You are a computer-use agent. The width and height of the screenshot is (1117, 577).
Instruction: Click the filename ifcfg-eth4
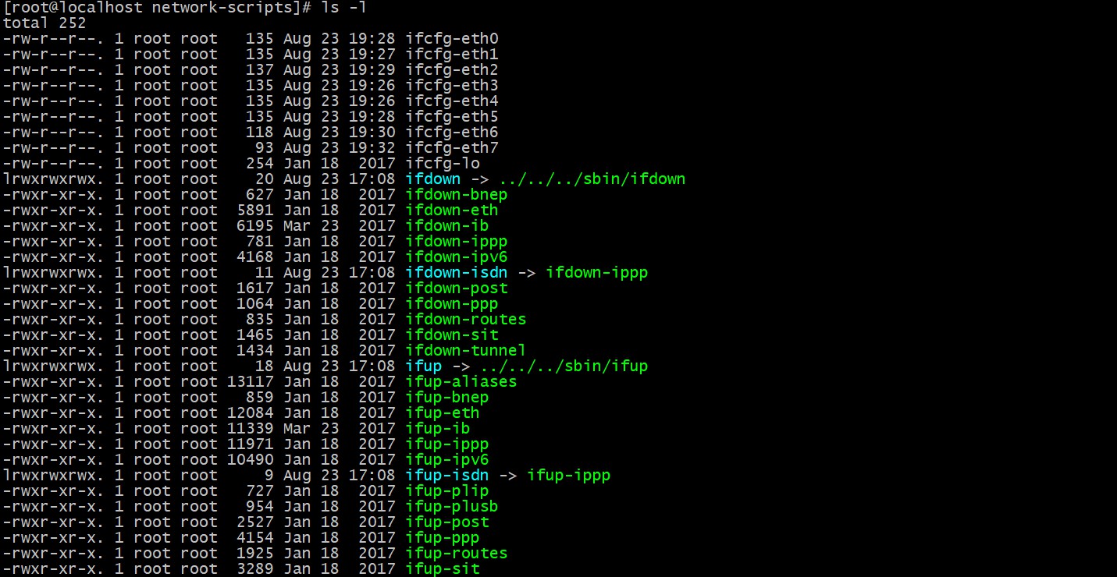[452, 101]
